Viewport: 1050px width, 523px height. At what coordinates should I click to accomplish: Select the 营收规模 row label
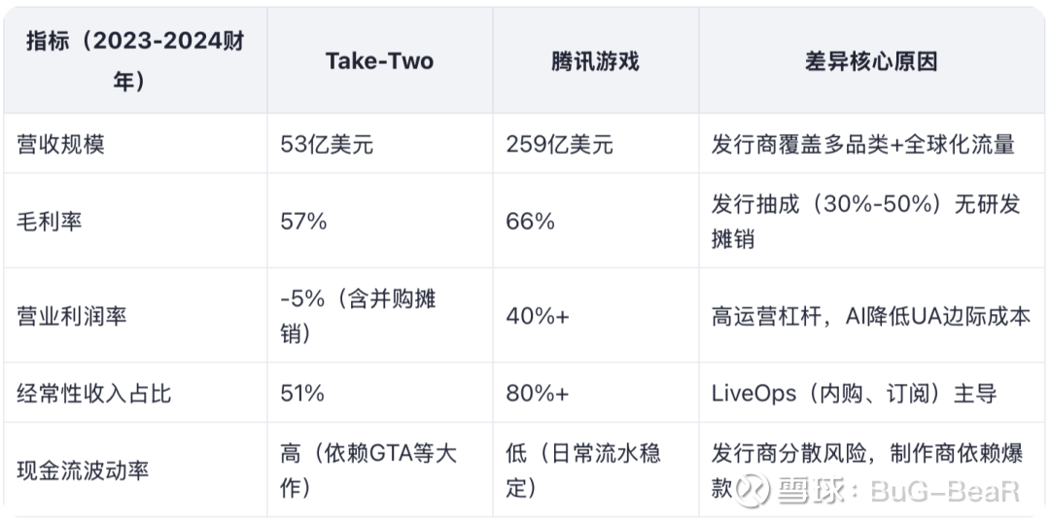(61, 145)
